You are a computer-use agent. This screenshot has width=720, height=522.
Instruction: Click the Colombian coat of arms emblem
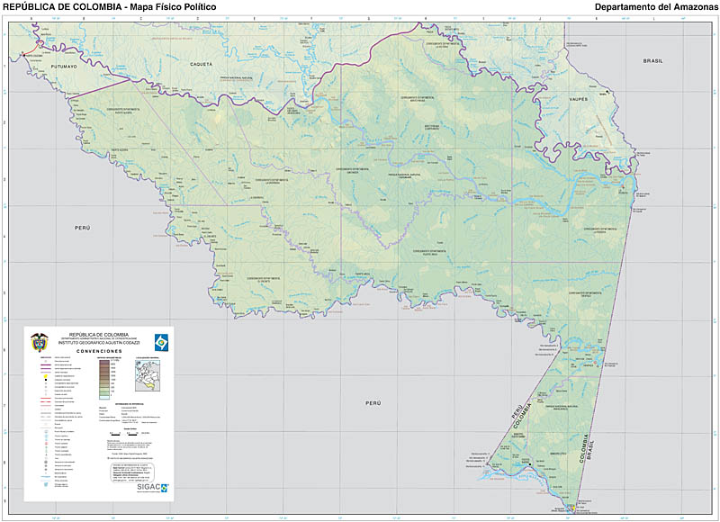[39, 341]
